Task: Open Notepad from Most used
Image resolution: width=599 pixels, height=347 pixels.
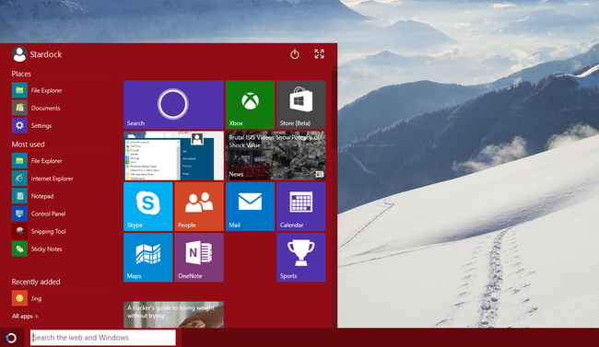Action: [x=33, y=196]
